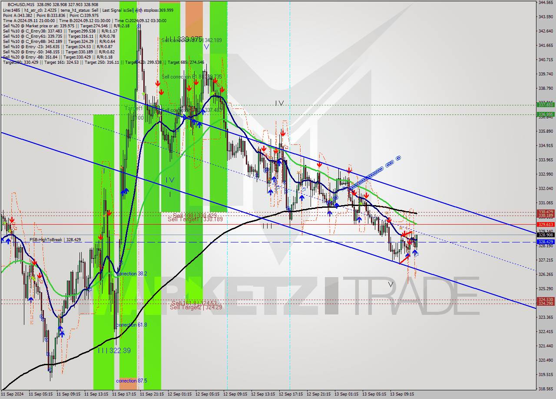Click the orange block in correction 87.5 zone
556x399 pixels.
pos(128,384)
